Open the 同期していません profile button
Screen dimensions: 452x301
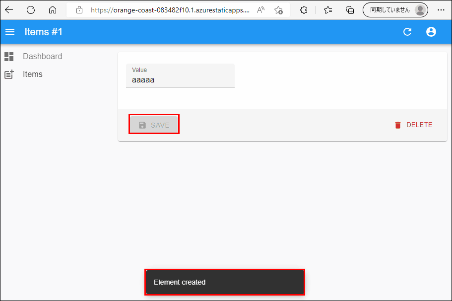click(395, 10)
